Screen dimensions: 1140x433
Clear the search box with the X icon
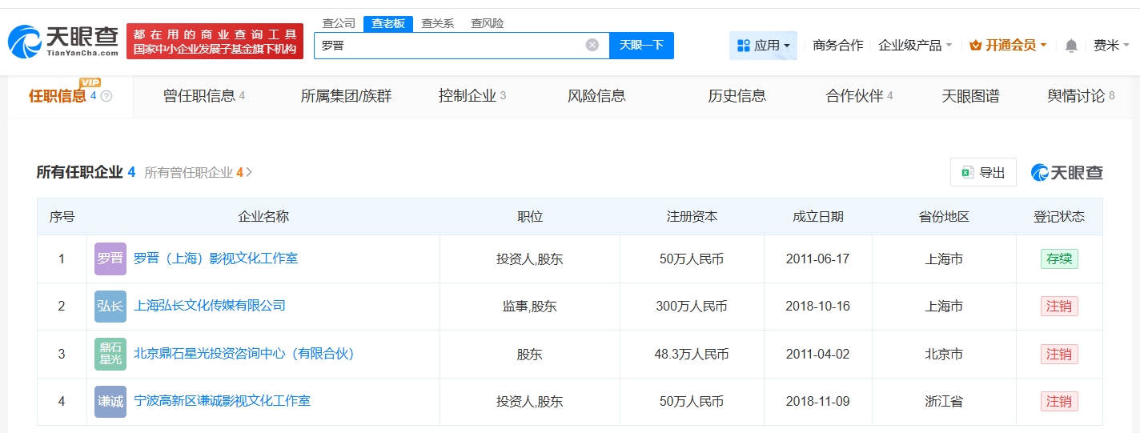[x=592, y=45]
